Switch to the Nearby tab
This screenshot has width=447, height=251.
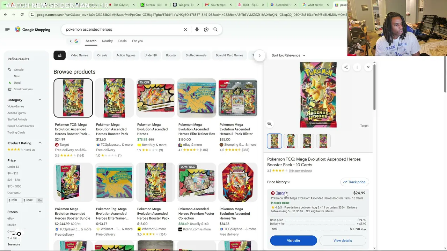coord(107,41)
